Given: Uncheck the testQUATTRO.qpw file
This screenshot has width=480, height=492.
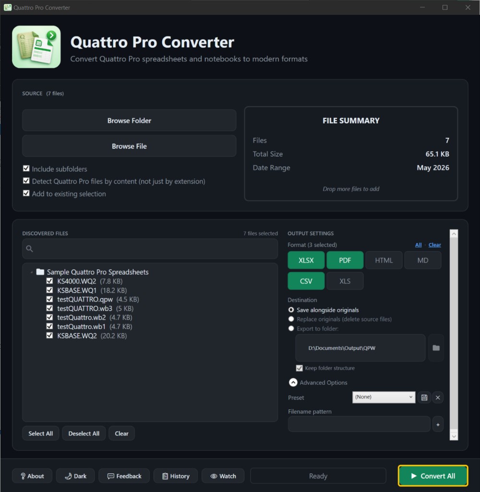Looking at the screenshot, I should pos(49,299).
